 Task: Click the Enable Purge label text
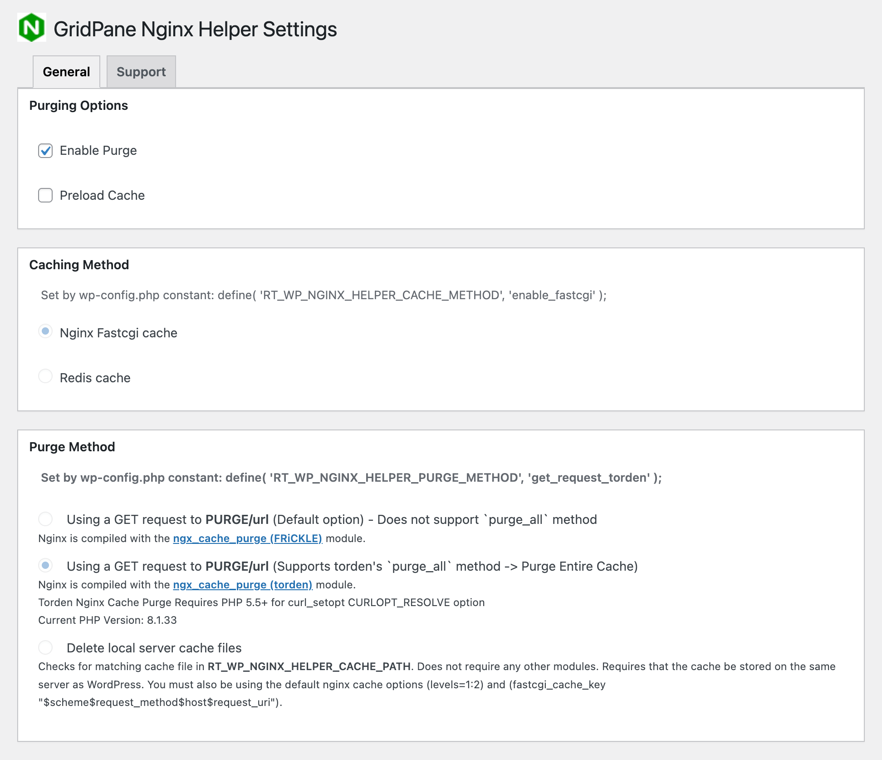98,151
